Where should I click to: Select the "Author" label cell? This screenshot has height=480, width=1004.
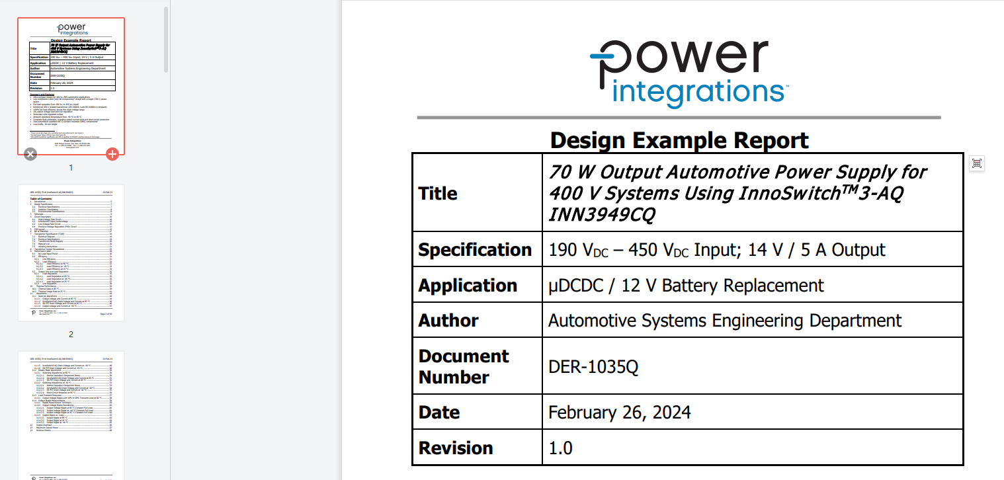(x=478, y=321)
